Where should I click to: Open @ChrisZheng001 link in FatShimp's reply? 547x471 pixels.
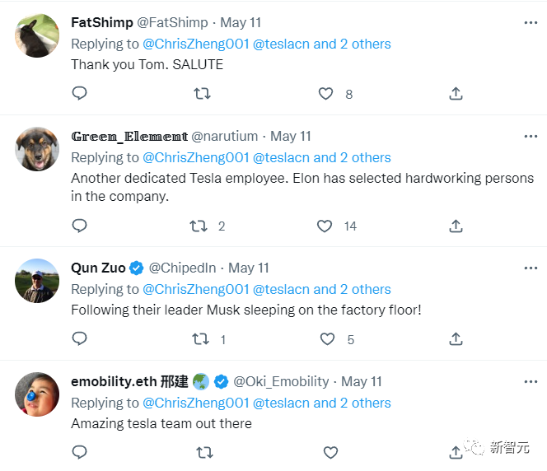tap(195, 44)
